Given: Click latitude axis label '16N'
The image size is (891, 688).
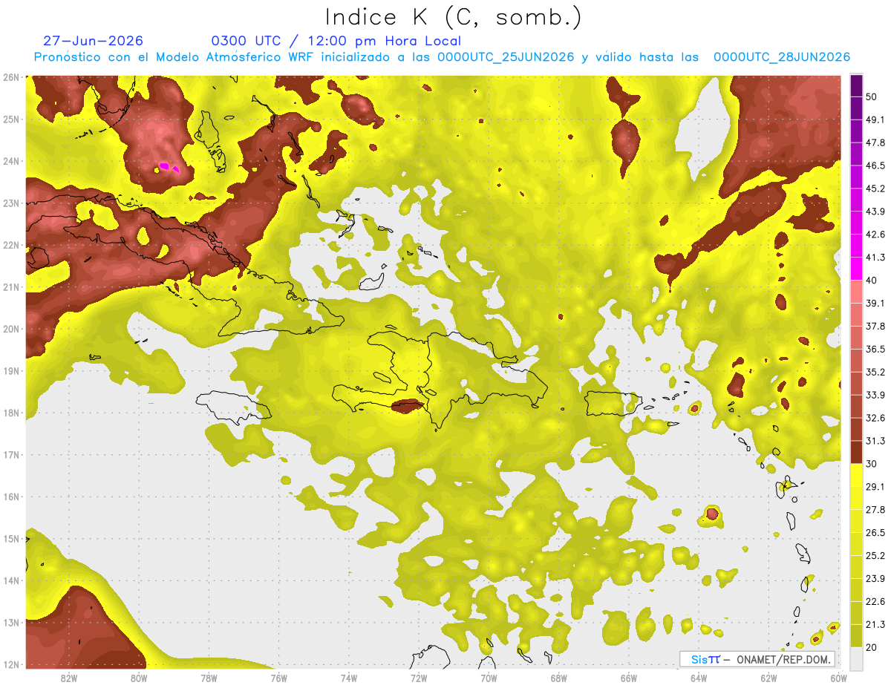Looking at the screenshot, I should pyautogui.click(x=11, y=497).
